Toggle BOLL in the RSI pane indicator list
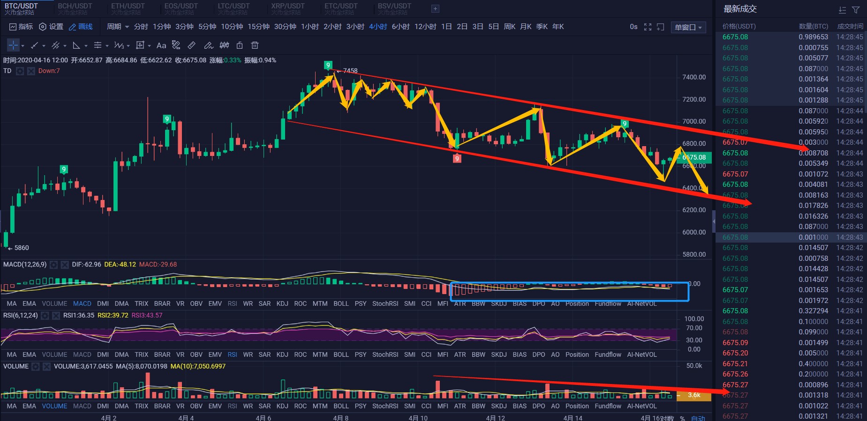867x421 pixels. click(341, 355)
